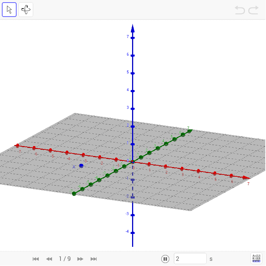Go back one construction step
Viewport: 266px width, 266px height.
click(49, 259)
